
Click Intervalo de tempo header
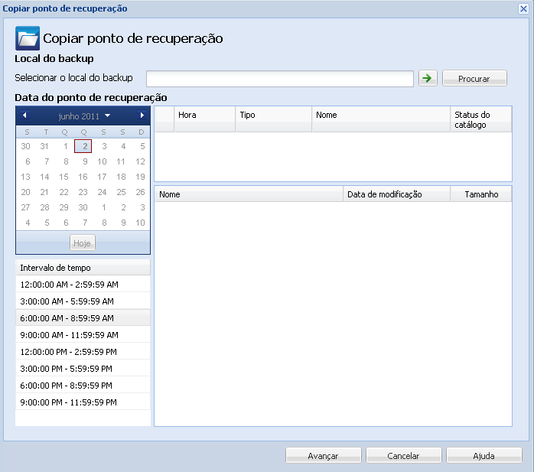coord(83,268)
